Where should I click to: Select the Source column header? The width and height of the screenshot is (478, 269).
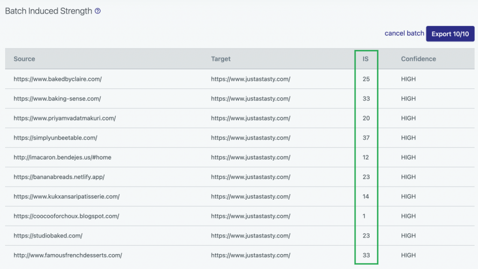coord(24,59)
